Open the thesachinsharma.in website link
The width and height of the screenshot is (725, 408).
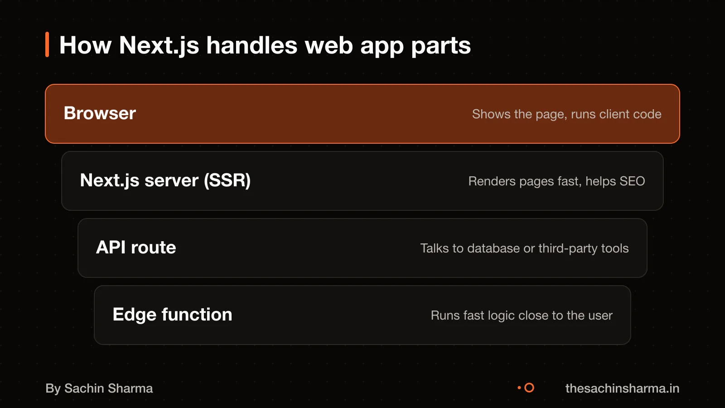click(622, 389)
